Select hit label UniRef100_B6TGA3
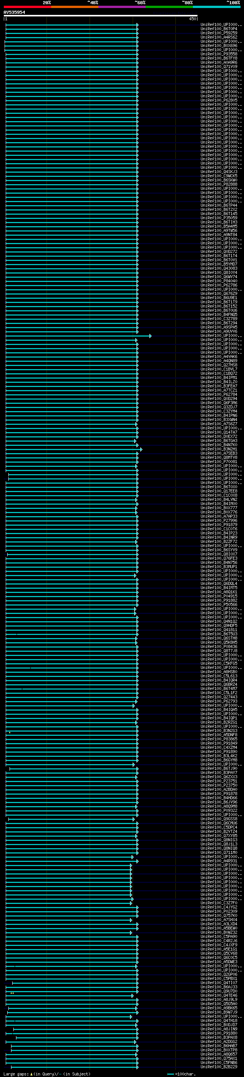 [x=219, y=441]
